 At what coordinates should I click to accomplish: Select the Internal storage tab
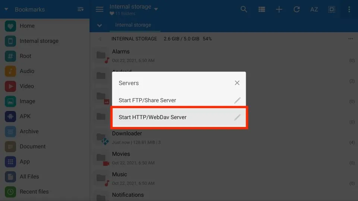133,25
